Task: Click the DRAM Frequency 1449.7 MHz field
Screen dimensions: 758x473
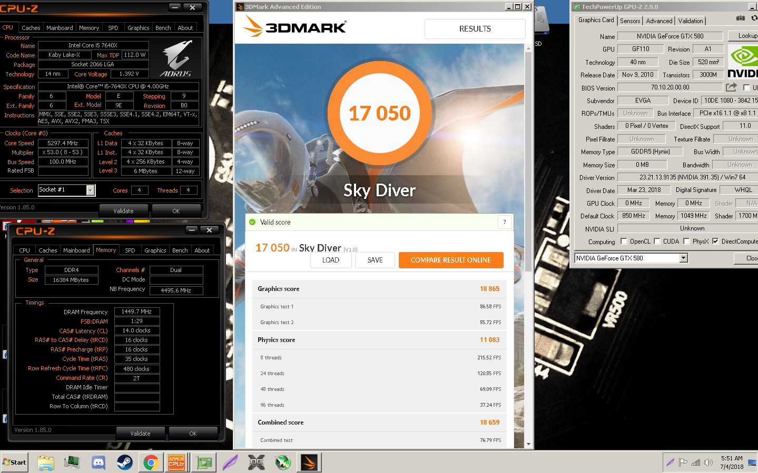Action: (137, 311)
